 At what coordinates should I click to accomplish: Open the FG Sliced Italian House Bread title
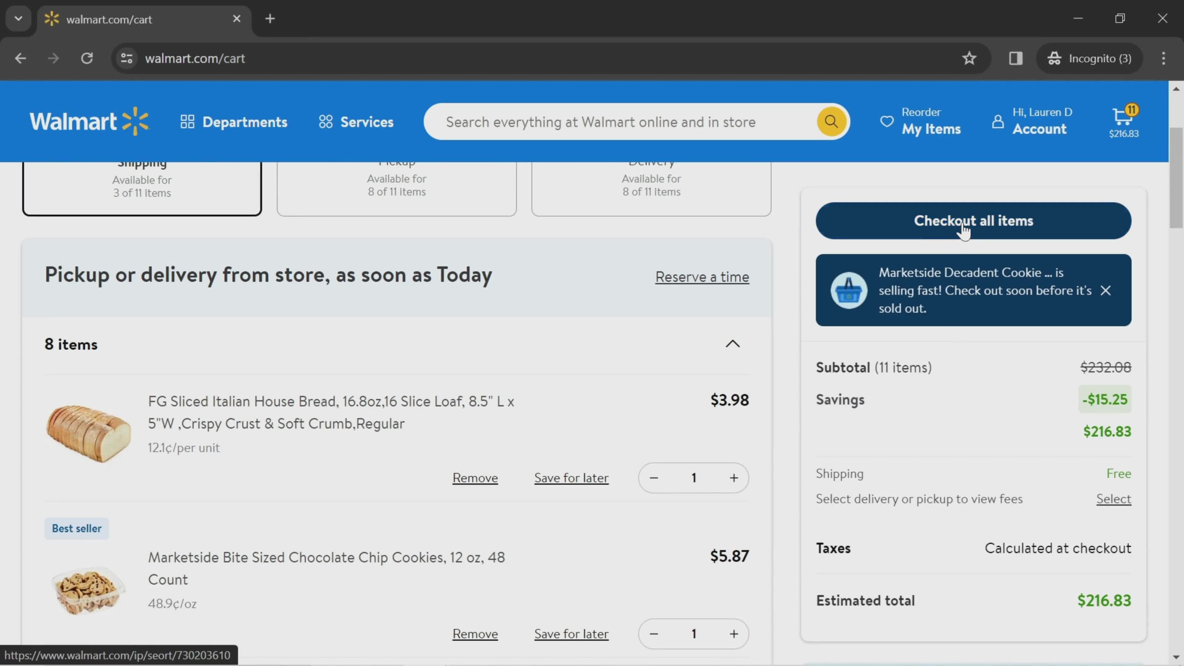point(331,412)
